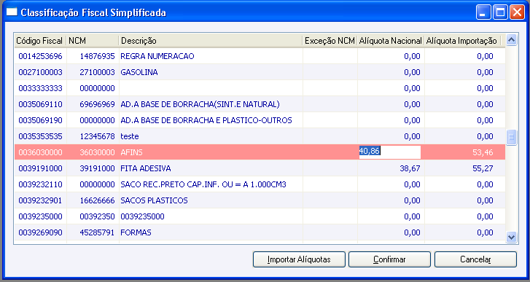The image size is (530, 282).
Task: Click the Alíquota Nacional edit field showing 40,86
Action: point(390,152)
